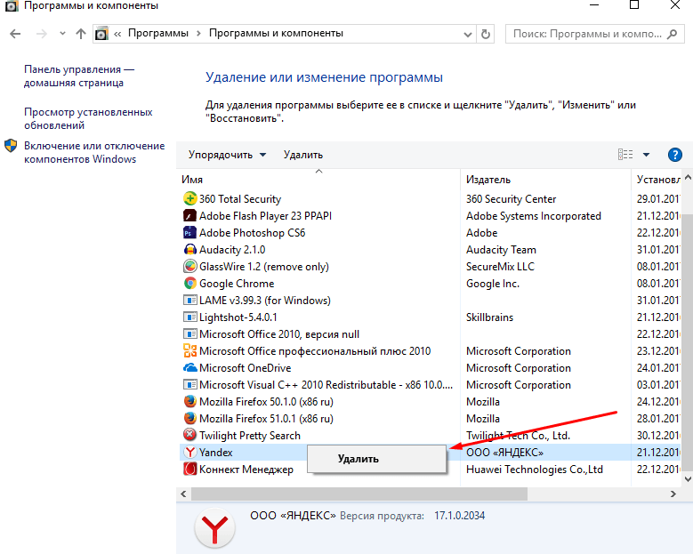The width and height of the screenshot is (693, 554).
Task: Click Программы и компоненты in breadcrumb
Action: (277, 34)
